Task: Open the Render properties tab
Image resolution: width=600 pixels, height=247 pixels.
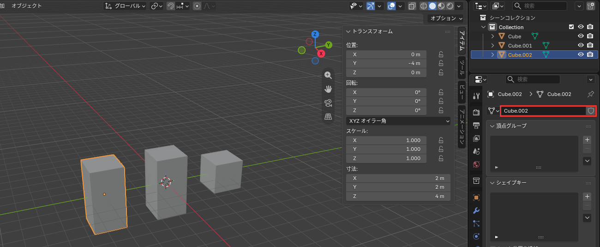Action: [x=476, y=112]
